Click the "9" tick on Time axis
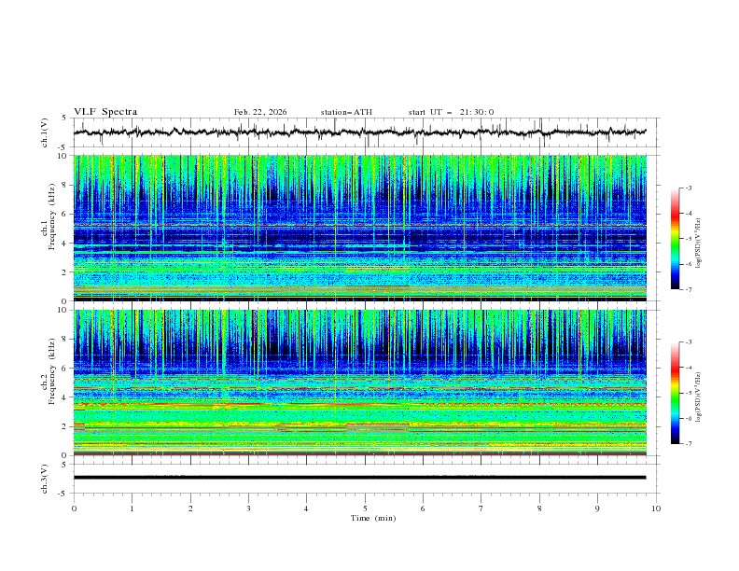 click(597, 508)
